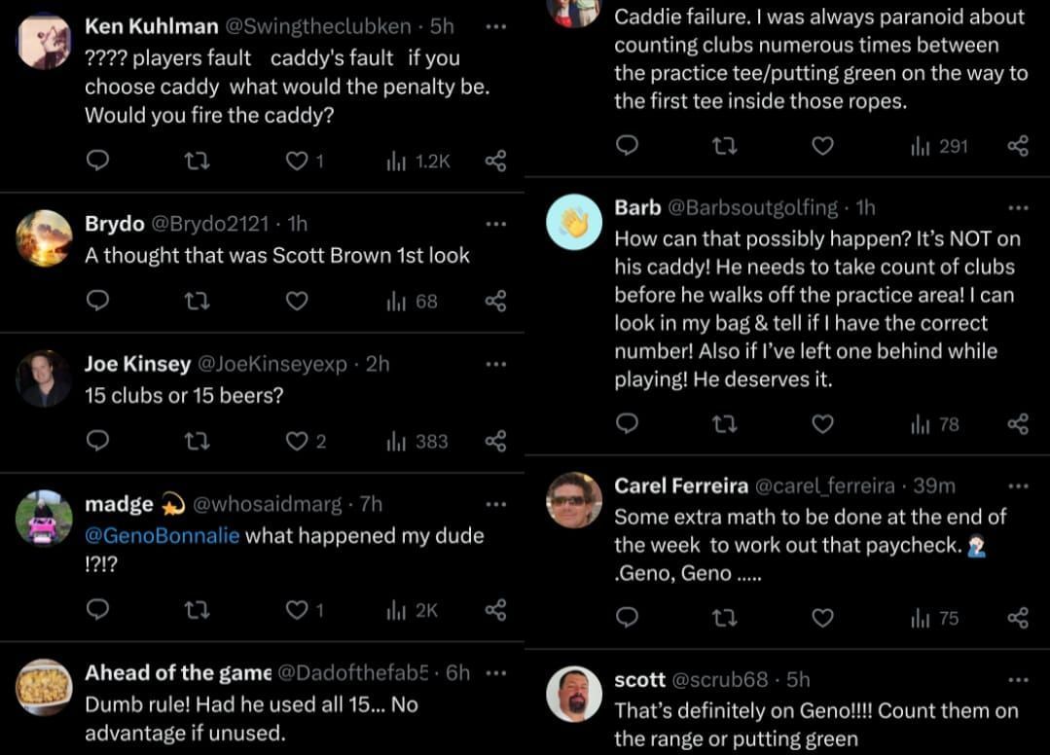View analytics on Barb's tweet

click(934, 423)
